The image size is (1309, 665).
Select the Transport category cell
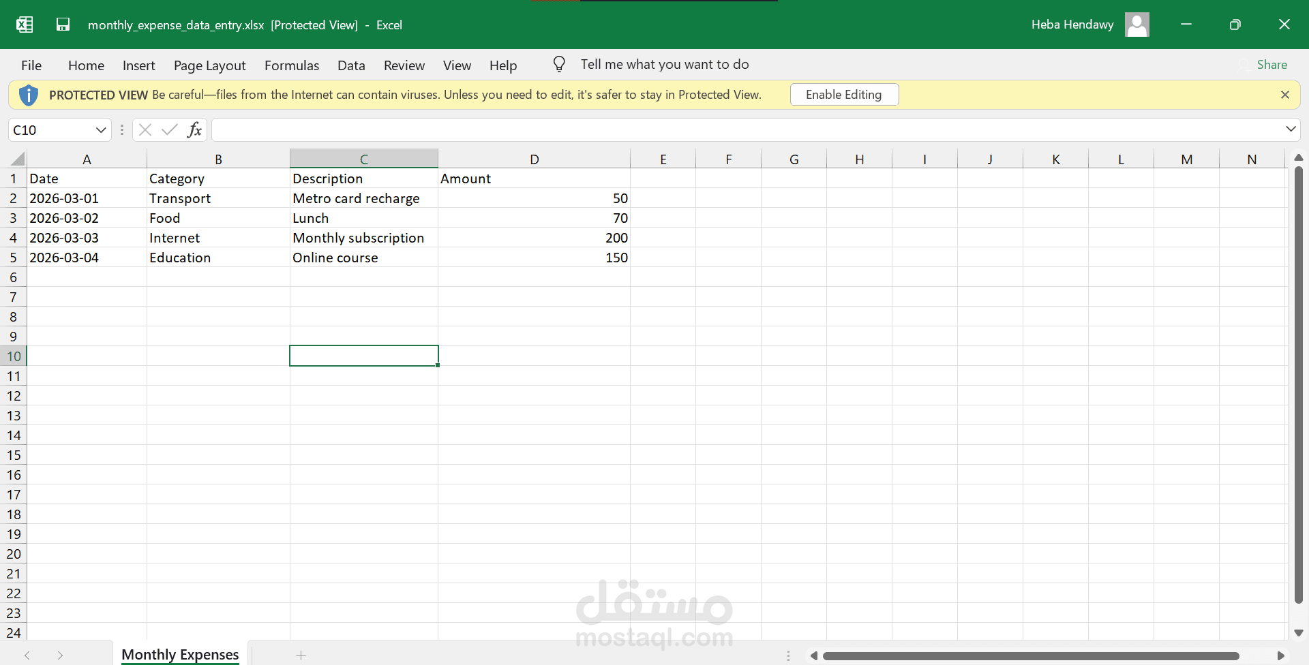218,198
